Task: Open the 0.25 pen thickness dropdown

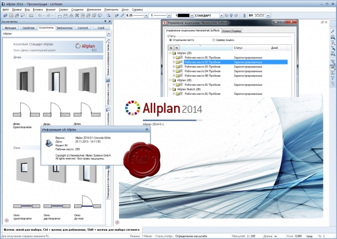Action: [146, 16]
